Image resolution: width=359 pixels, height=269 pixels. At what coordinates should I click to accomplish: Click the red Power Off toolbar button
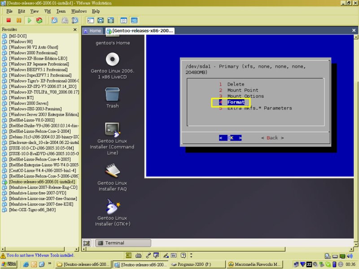click(9, 20)
